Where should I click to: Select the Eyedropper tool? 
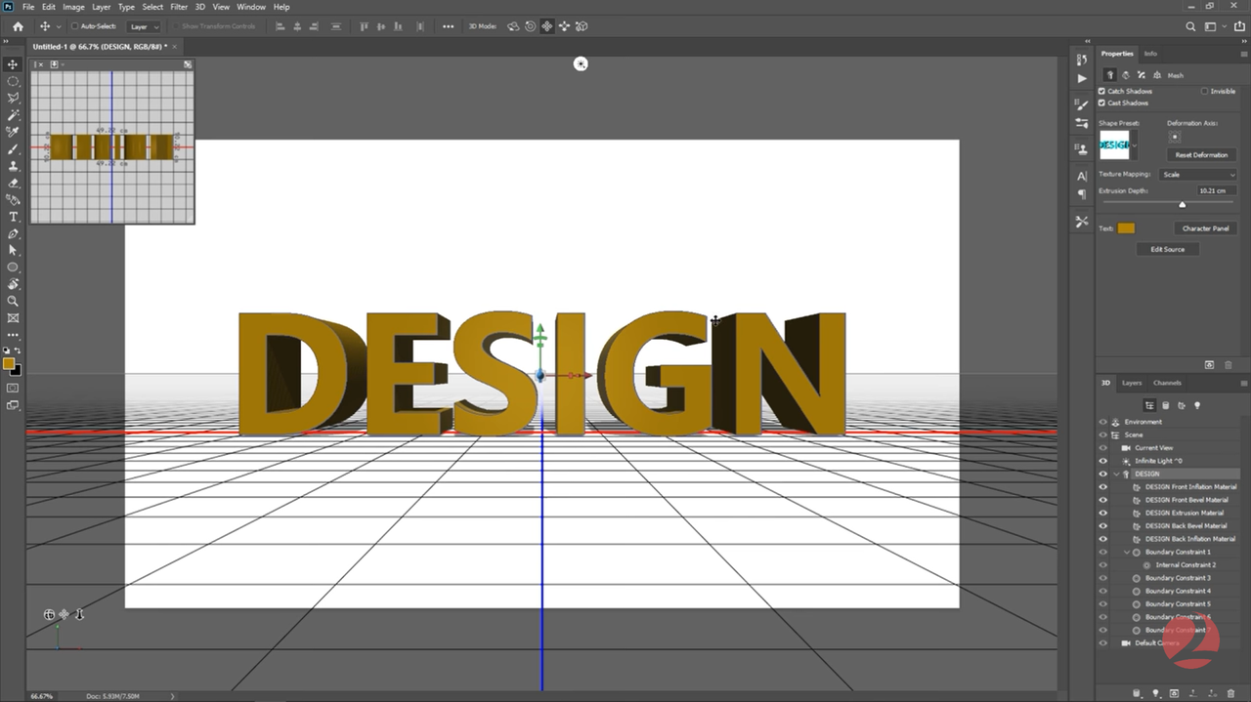coord(13,132)
